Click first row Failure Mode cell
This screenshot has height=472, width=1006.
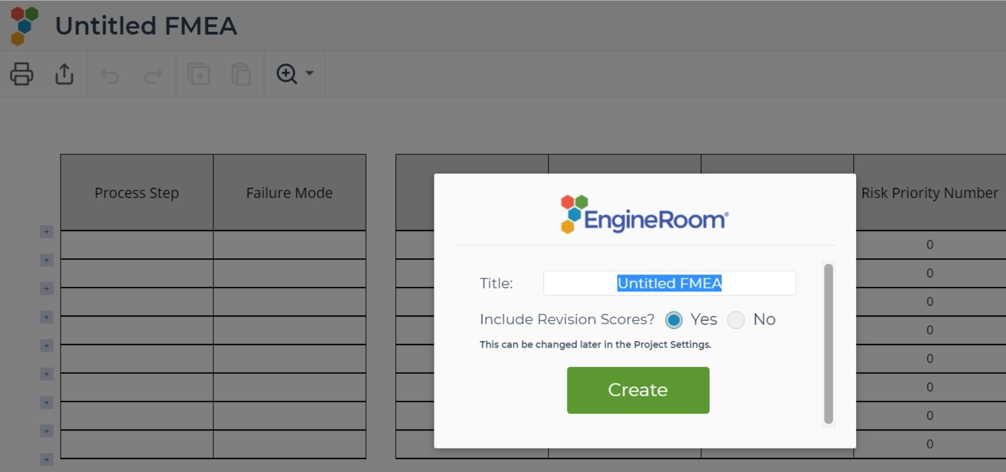(290, 245)
